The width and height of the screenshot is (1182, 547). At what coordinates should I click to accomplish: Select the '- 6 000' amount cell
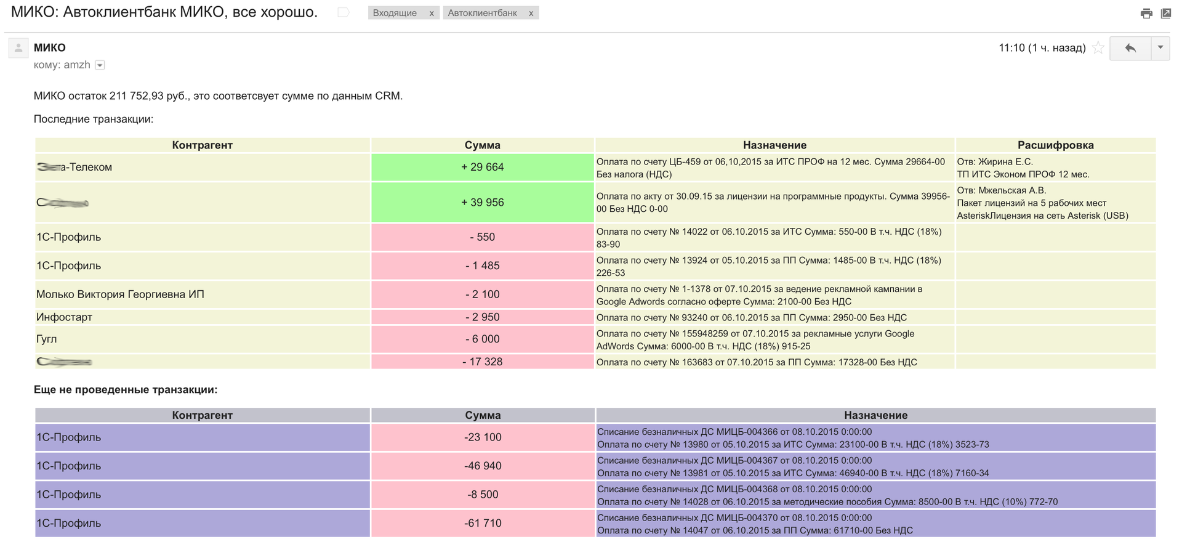(x=483, y=339)
